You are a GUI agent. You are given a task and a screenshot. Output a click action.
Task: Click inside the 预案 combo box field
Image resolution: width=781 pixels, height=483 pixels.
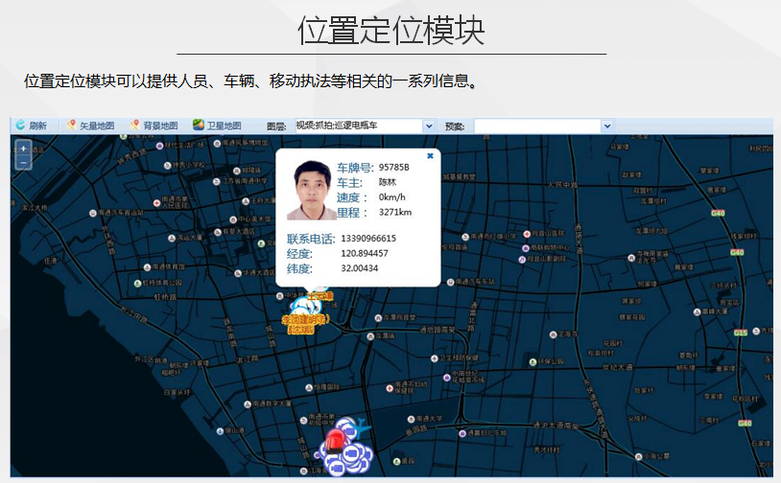537,126
